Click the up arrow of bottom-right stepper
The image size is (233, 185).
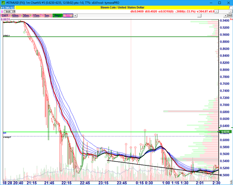[x=231, y=181]
